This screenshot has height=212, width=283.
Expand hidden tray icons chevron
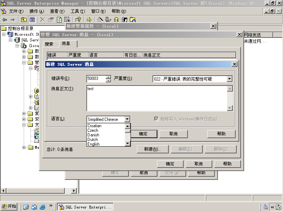[272, 207]
